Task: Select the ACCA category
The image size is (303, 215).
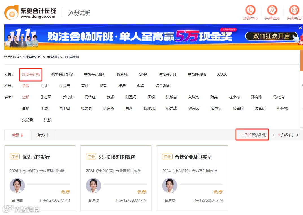Action: [222, 74]
